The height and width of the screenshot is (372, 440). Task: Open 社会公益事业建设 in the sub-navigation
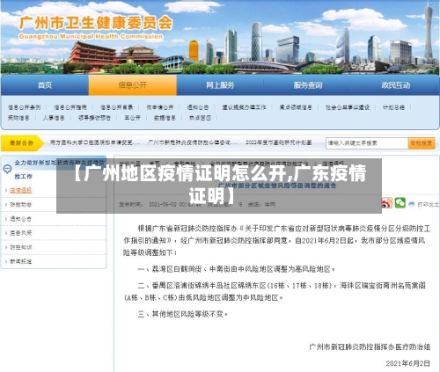pyautogui.click(x=348, y=107)
